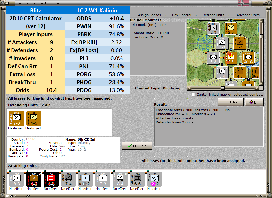The image size is (272, 198).
Task: Click the map's scroll left arrow
Action: [189, 88]
